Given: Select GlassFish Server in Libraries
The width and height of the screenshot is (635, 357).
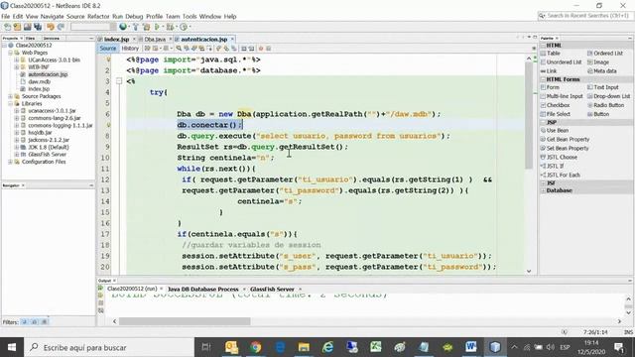Looking at the screenshot, I should (47, 155).
